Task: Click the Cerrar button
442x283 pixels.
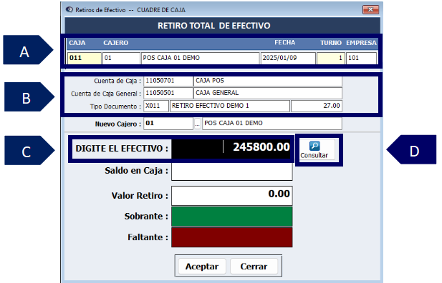Action: point(254,266)
